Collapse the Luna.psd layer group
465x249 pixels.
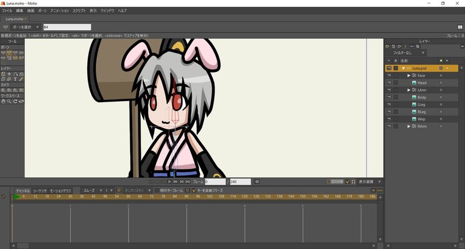pyautogui.click(x=403, y=68)
